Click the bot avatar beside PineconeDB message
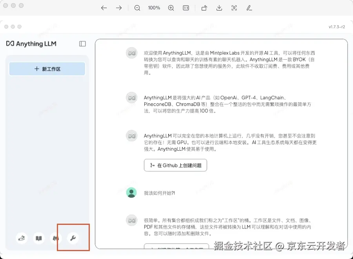Screen dimensions: 353x259 [131, 98]
